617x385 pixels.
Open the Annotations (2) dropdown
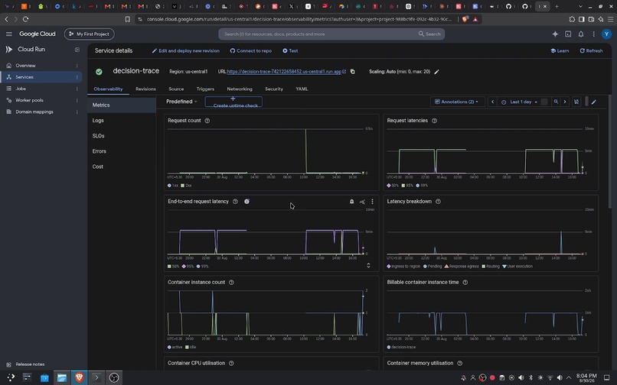click(457, 102)
